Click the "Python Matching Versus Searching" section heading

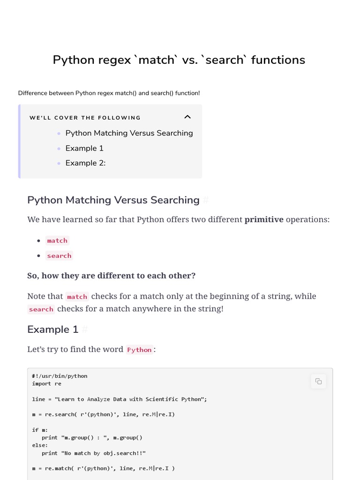coord(113,200)
